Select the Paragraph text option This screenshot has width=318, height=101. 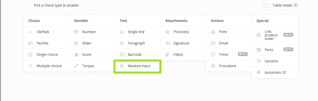click(x=136, y=43)
